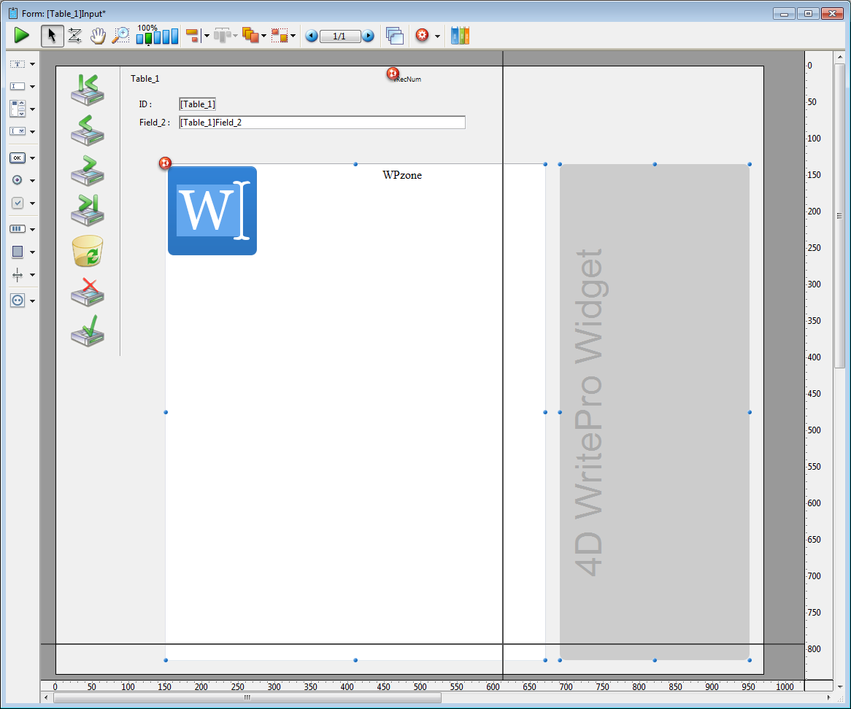Click the green Execute form play button
The image size is (851, 709).
pyautogui.click(x=22, y=35)
